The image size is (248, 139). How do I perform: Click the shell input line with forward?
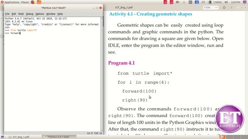(13, 33)
